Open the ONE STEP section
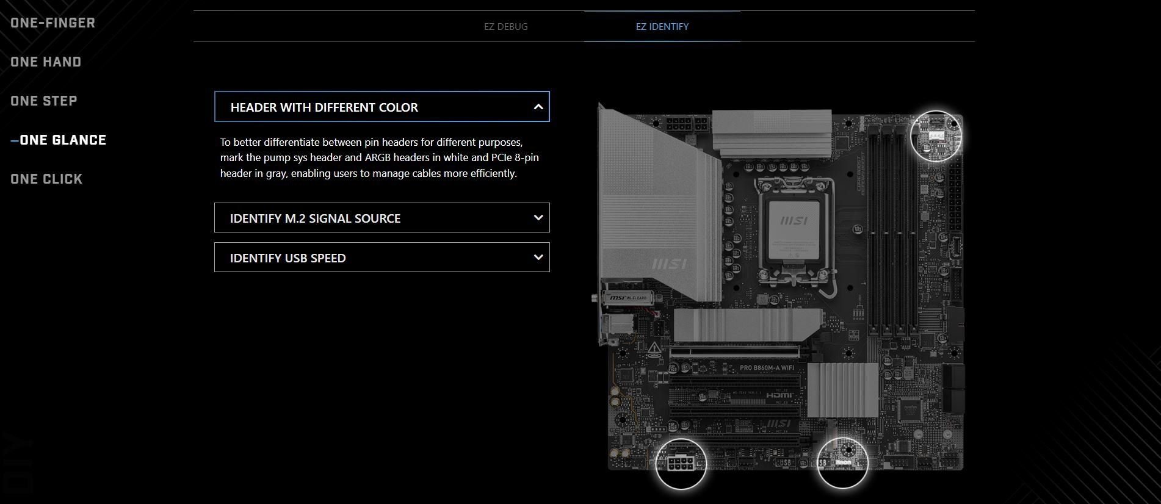 pos(44,101)
